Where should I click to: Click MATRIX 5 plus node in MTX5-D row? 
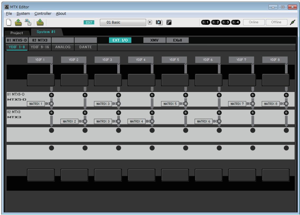[x=186, y=104]
